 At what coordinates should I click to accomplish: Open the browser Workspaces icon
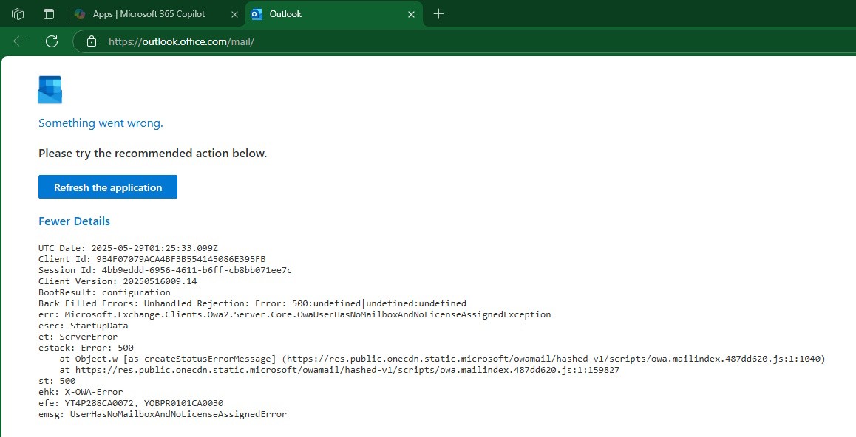click(18, 14)
